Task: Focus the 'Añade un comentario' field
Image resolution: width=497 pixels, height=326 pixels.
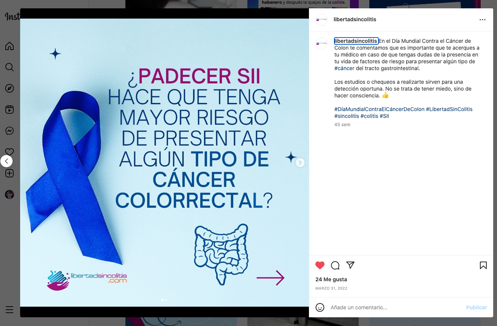Action: (x=395, y=307)
